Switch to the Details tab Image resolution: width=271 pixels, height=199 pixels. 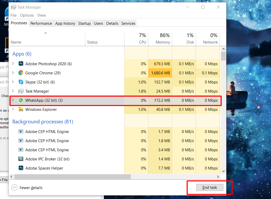[x=112, y=23]
